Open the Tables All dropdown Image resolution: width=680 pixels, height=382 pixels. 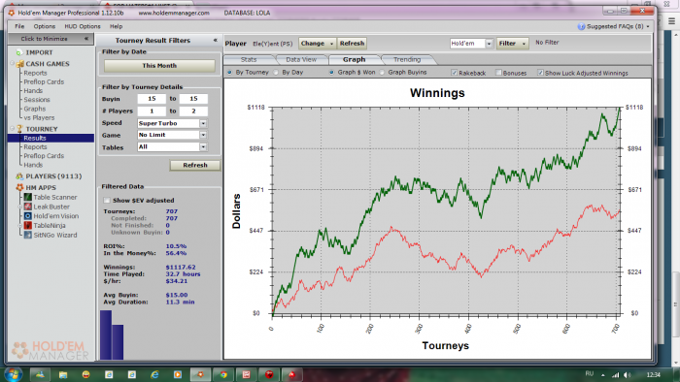[203, 147]
